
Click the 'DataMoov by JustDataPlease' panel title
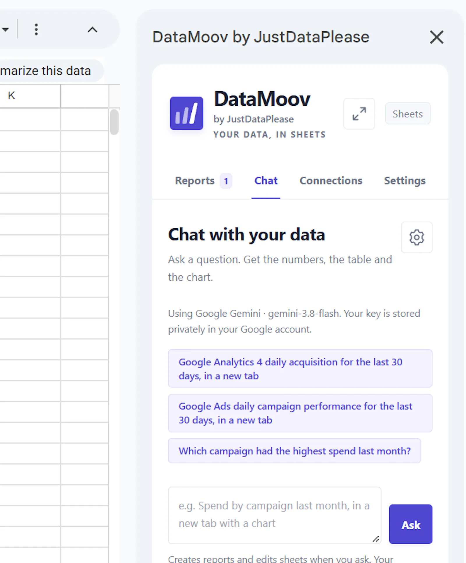pyautogui.click(x=261, y=37)
